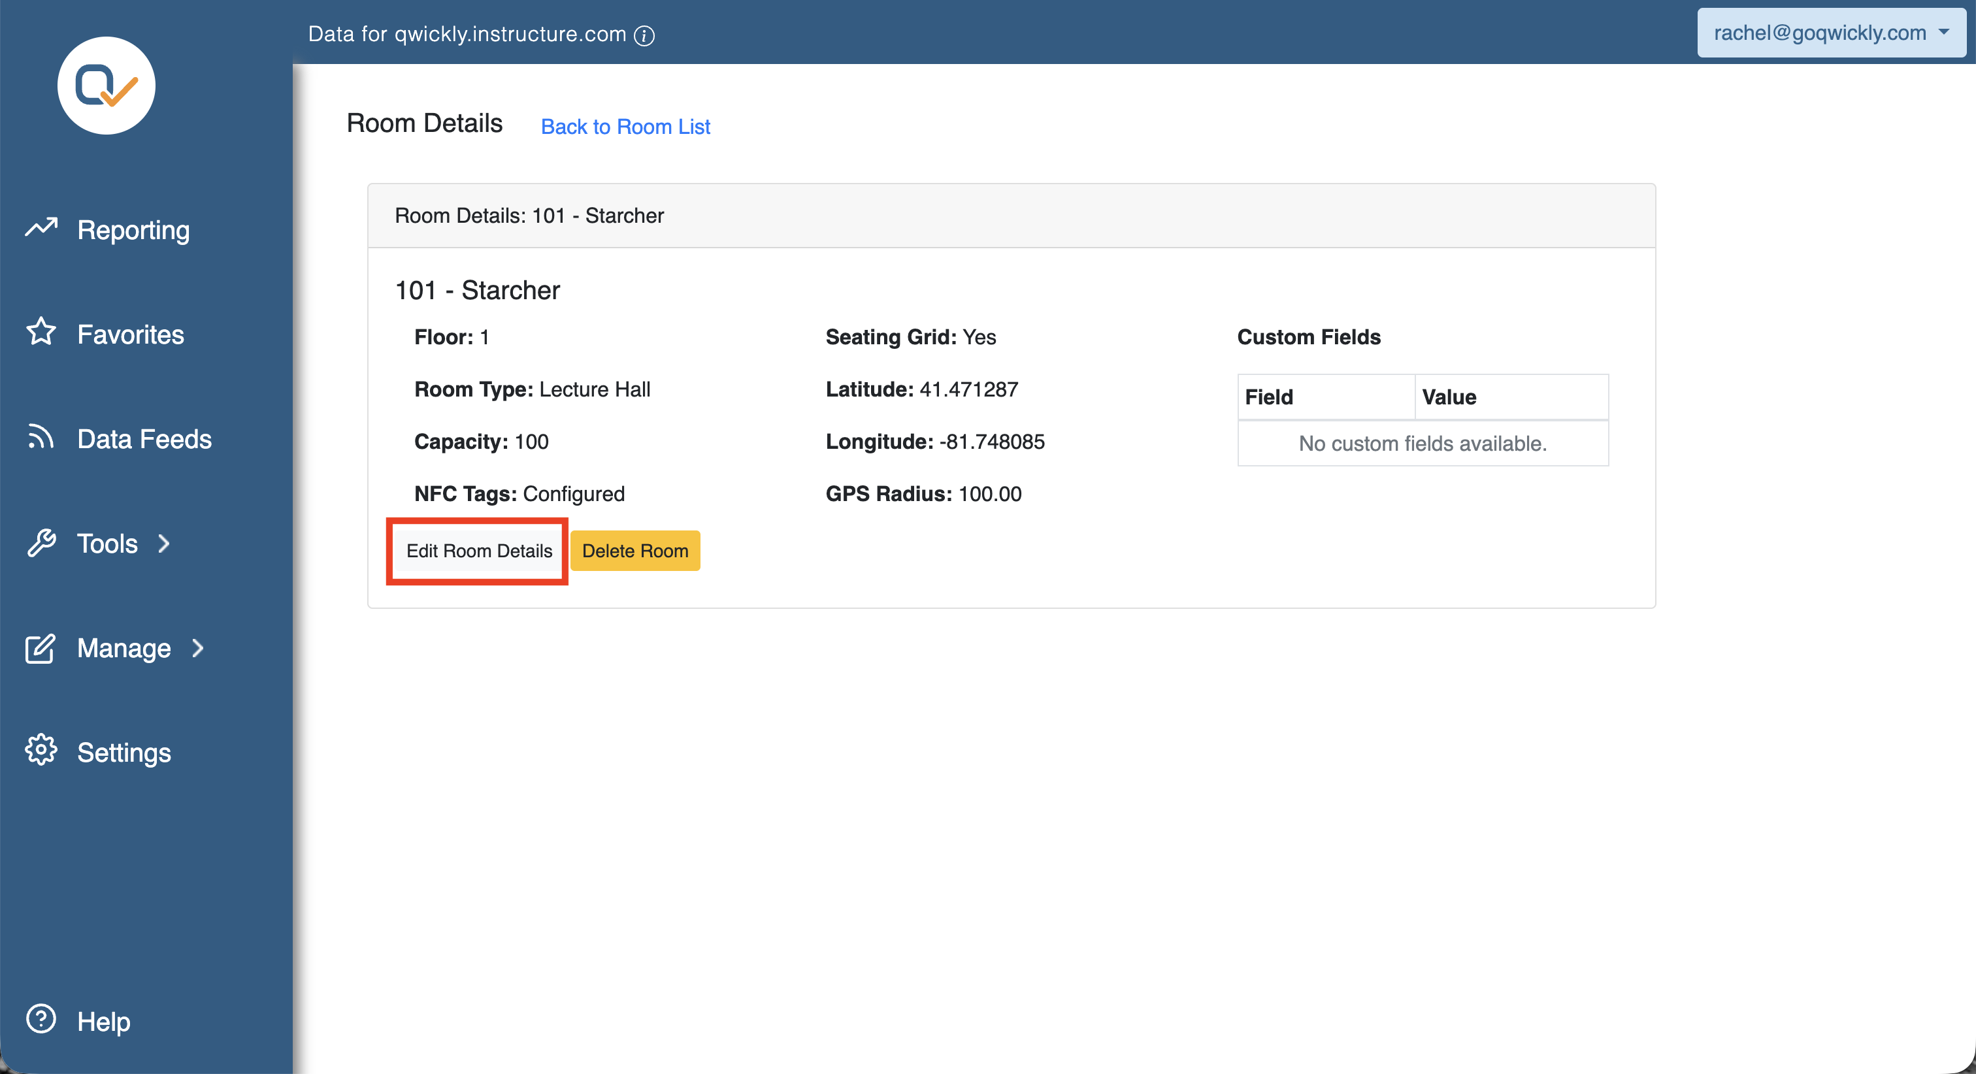The width and height of the screenshot is (1976, 1074).
Task: Click the Value column header
Action: coord(1511,397)
